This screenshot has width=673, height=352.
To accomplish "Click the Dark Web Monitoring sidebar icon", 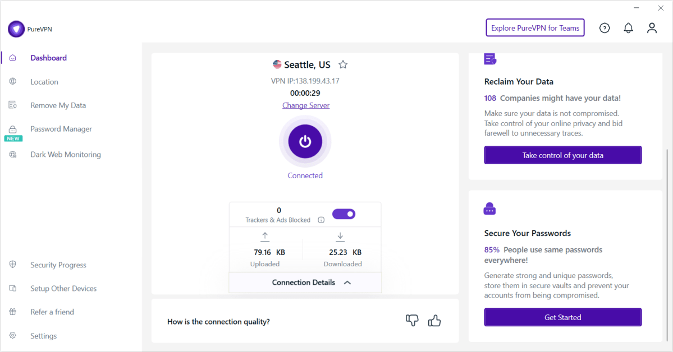I will point(13,154).
